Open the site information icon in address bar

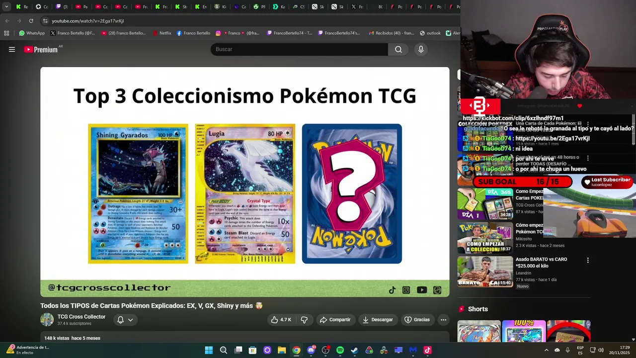pyautogui.click(x=45, y=21)
